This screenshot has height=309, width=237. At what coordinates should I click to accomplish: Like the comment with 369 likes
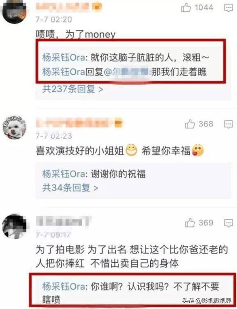pos(190,223)
